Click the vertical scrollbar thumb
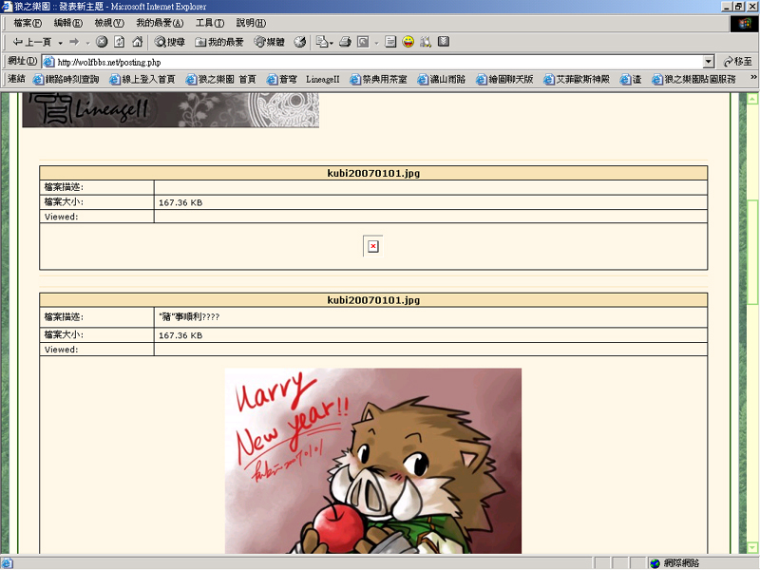Viewport: 760px width, 570px height. click(752, 252)
